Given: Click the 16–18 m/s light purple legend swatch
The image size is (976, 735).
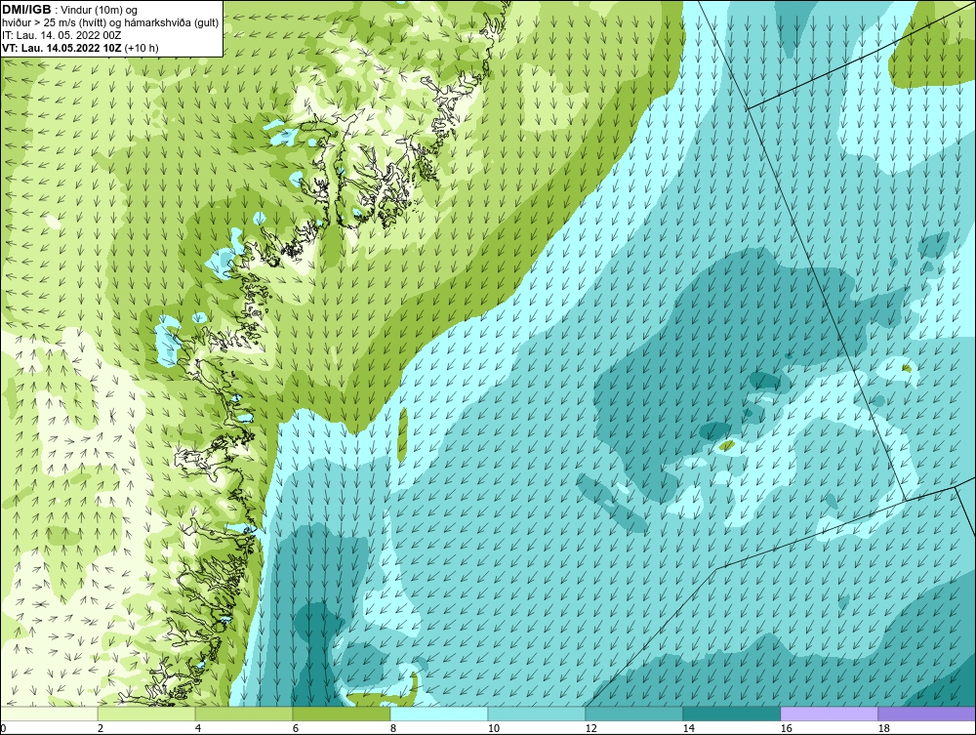Looking at the screenshot, I should pos(829,714).
